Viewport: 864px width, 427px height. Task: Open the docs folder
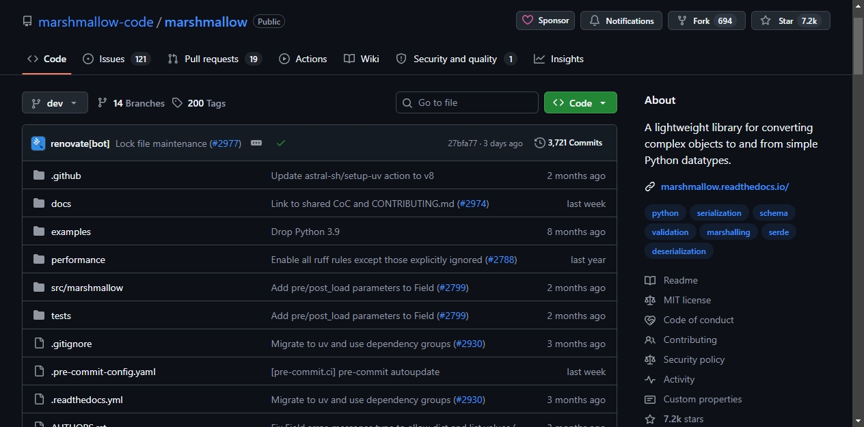[61, 204]
